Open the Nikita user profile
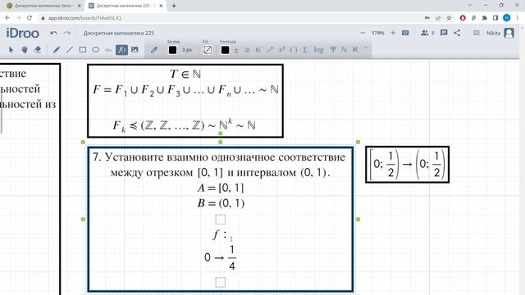The image size is (525, 295). [x=500, y=33]
